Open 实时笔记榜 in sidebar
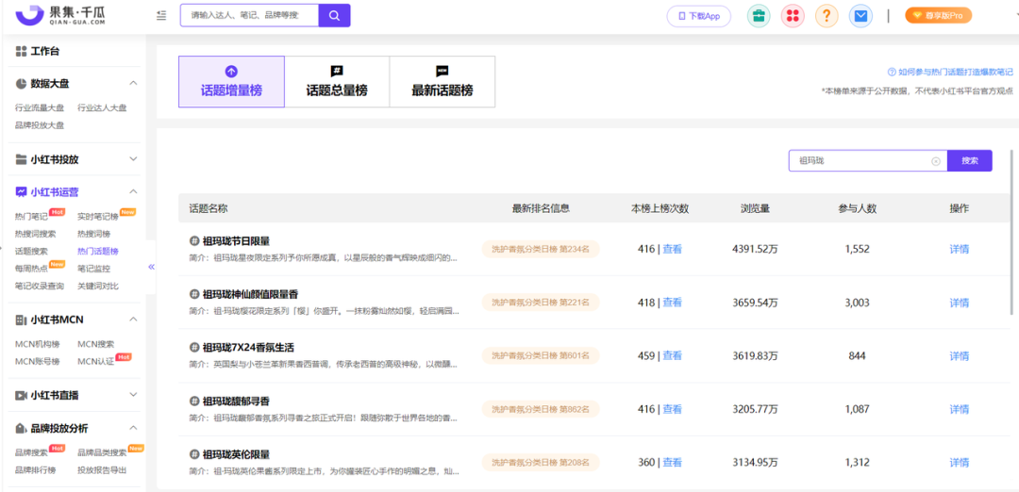Image resolution: width=1019 pixels, height=492 pixels. pyautogui.click(x=97, y=216)
